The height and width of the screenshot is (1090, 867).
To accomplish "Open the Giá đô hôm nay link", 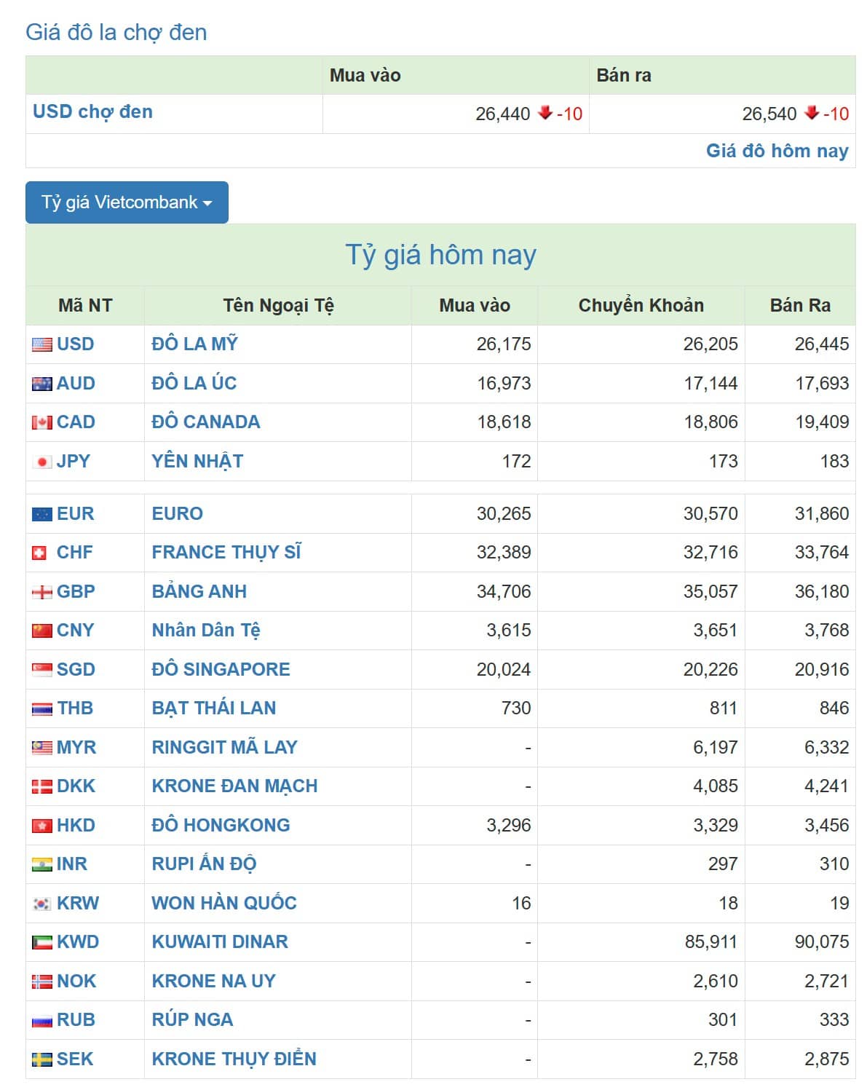I will (x=776, y=151).
